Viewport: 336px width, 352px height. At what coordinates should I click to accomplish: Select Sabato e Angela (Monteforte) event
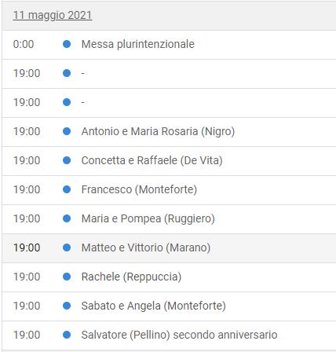click(x=154, y=306)
